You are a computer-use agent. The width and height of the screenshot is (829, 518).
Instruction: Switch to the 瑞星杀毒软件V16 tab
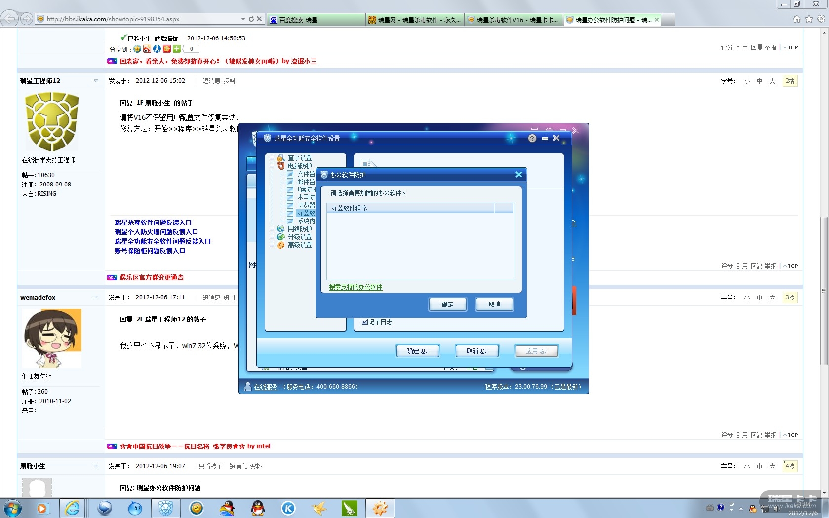513,20
